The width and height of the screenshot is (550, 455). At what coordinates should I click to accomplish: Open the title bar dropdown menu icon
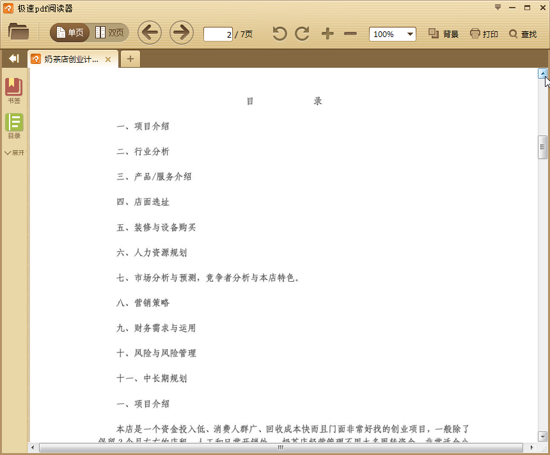[x=498, y=8]
